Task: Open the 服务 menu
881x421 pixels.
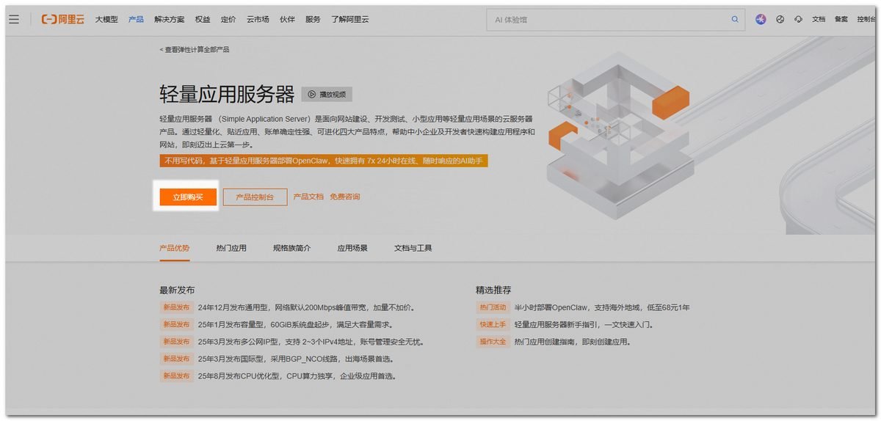Action: pos(313,19)
